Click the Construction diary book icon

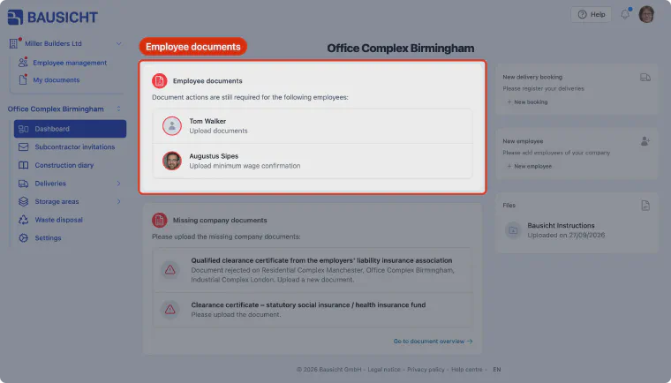[24, 165]
